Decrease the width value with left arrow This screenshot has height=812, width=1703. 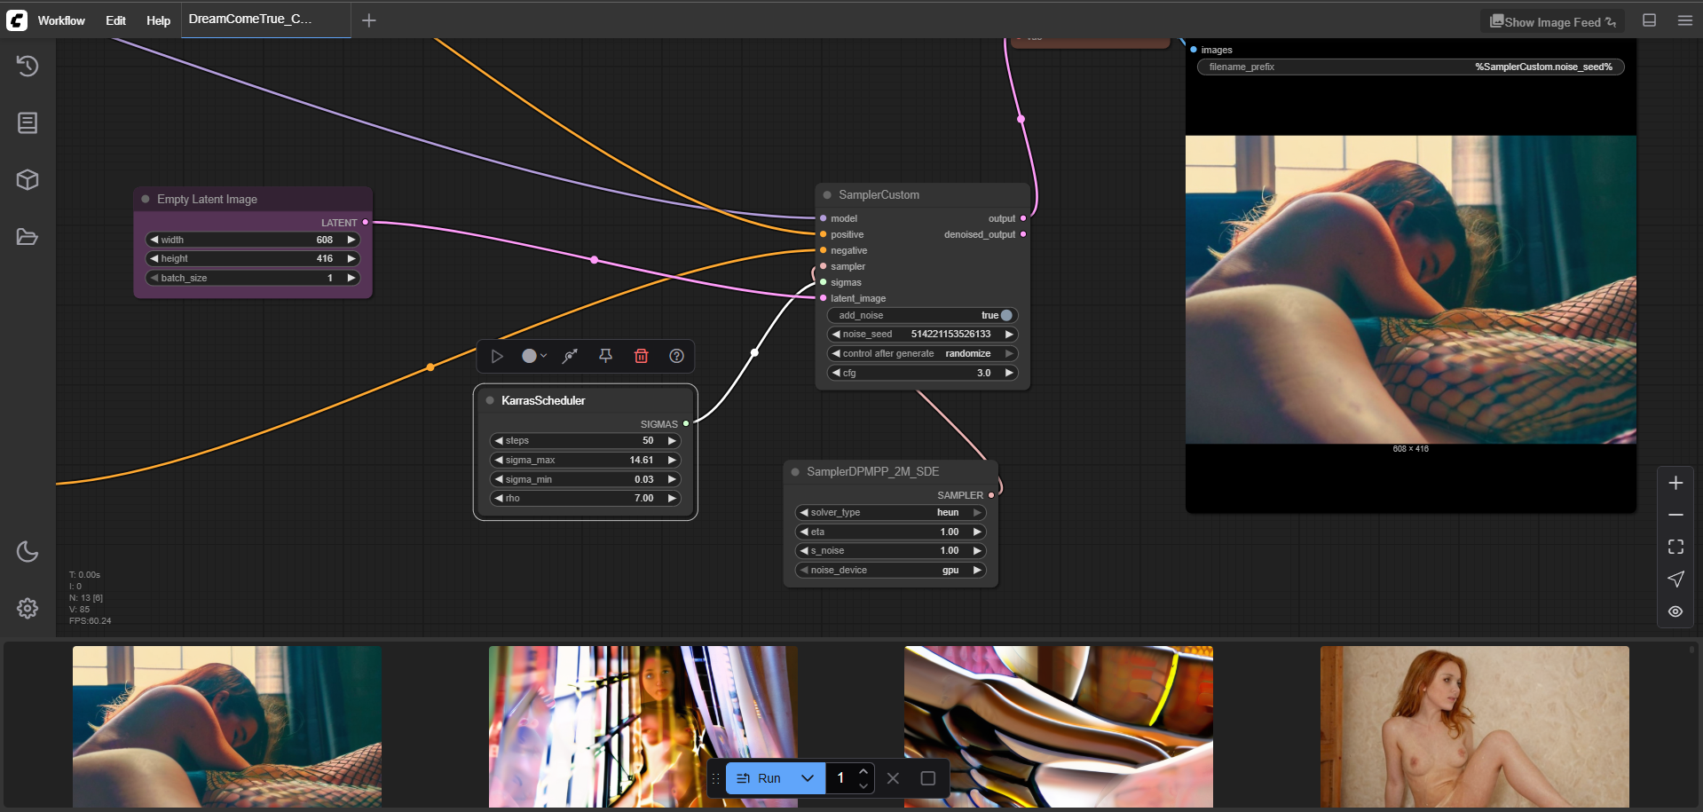coord(154,240)
